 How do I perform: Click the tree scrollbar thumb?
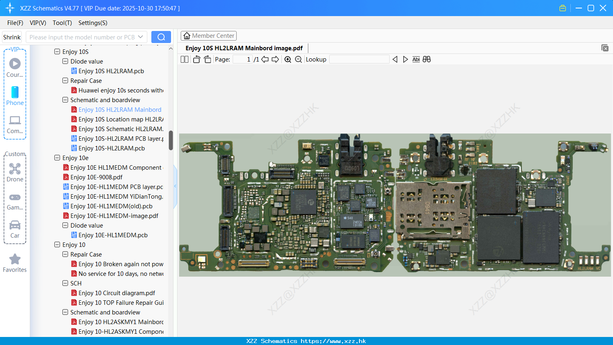click(x=171, y=140)
